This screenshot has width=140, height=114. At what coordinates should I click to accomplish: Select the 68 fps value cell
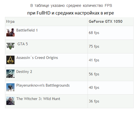pyautogui.click(x=111, y=33)
